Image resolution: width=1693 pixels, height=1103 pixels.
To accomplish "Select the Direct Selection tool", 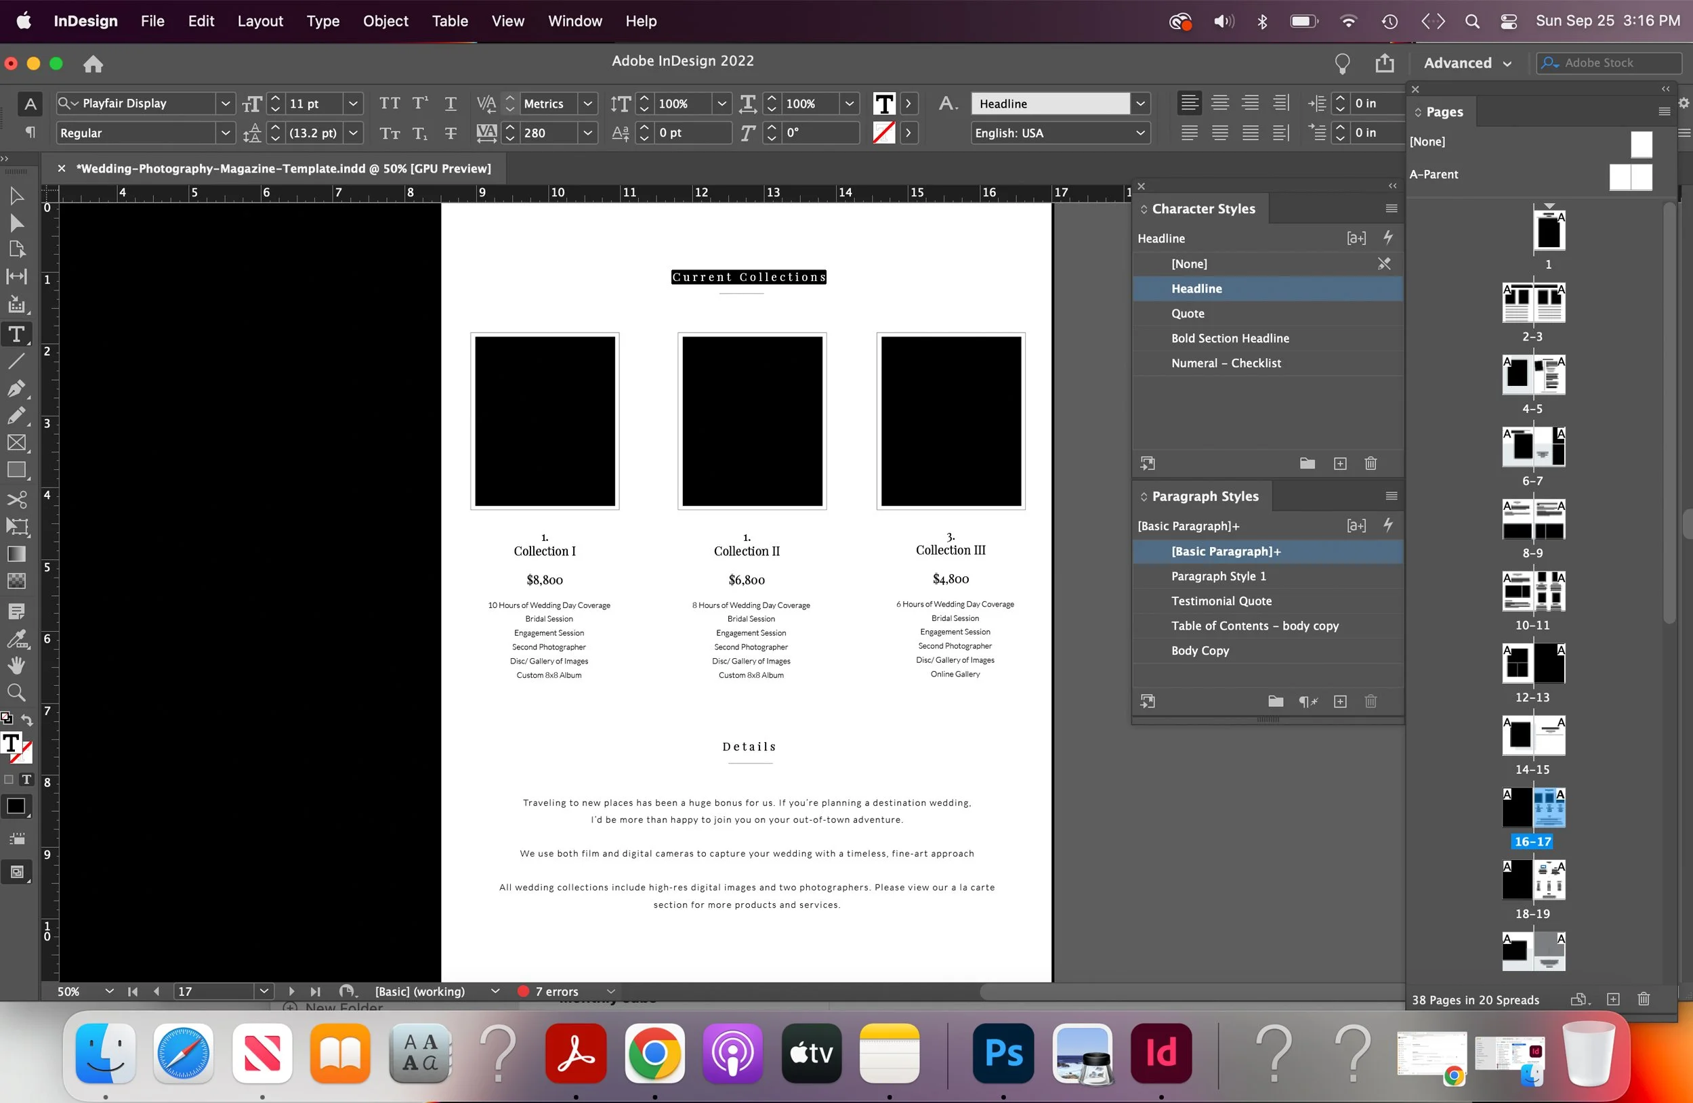I will click(x=16, y=224).
